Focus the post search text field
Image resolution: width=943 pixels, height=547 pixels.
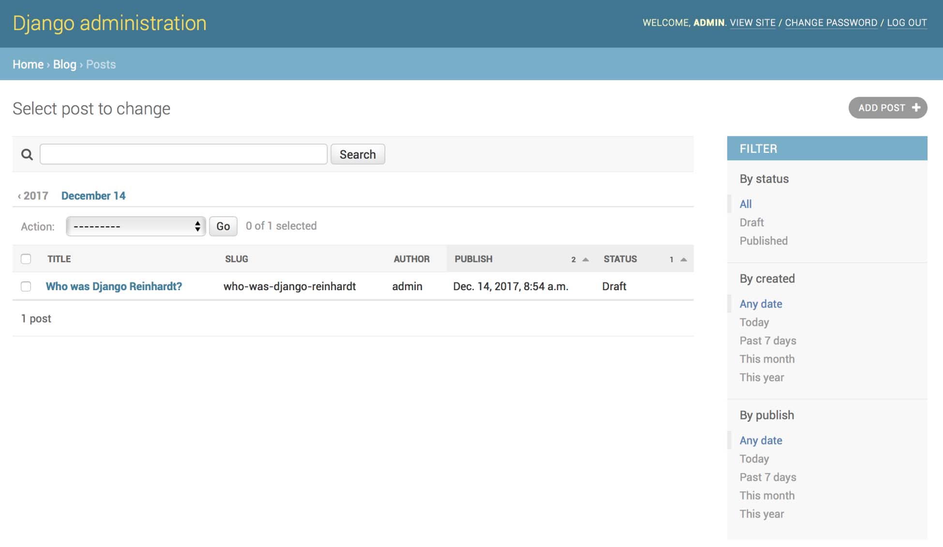[183, 154]
